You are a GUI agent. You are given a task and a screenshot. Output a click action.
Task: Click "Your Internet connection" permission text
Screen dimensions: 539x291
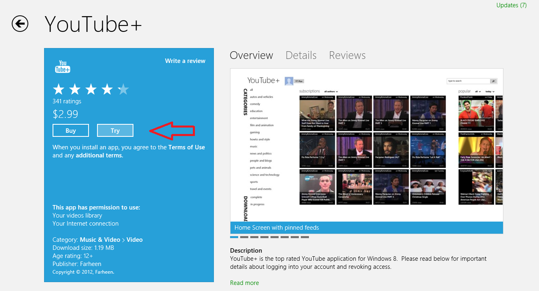tap(86, 224)
